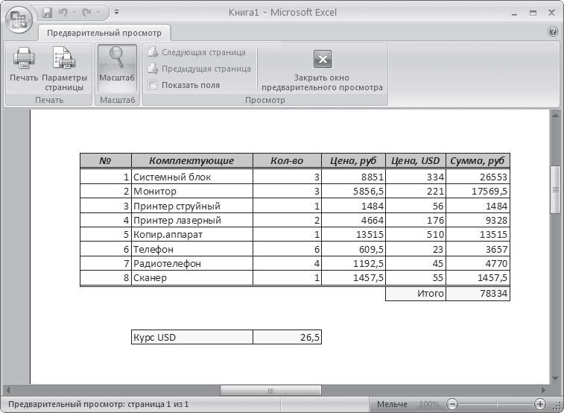Click the total value 78334
The width and height of the screenshot is (564, 413).
pyautogui.click(x=478, y=294)
